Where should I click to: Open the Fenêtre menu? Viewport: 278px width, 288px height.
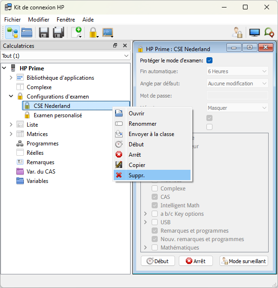coord(66,20)
